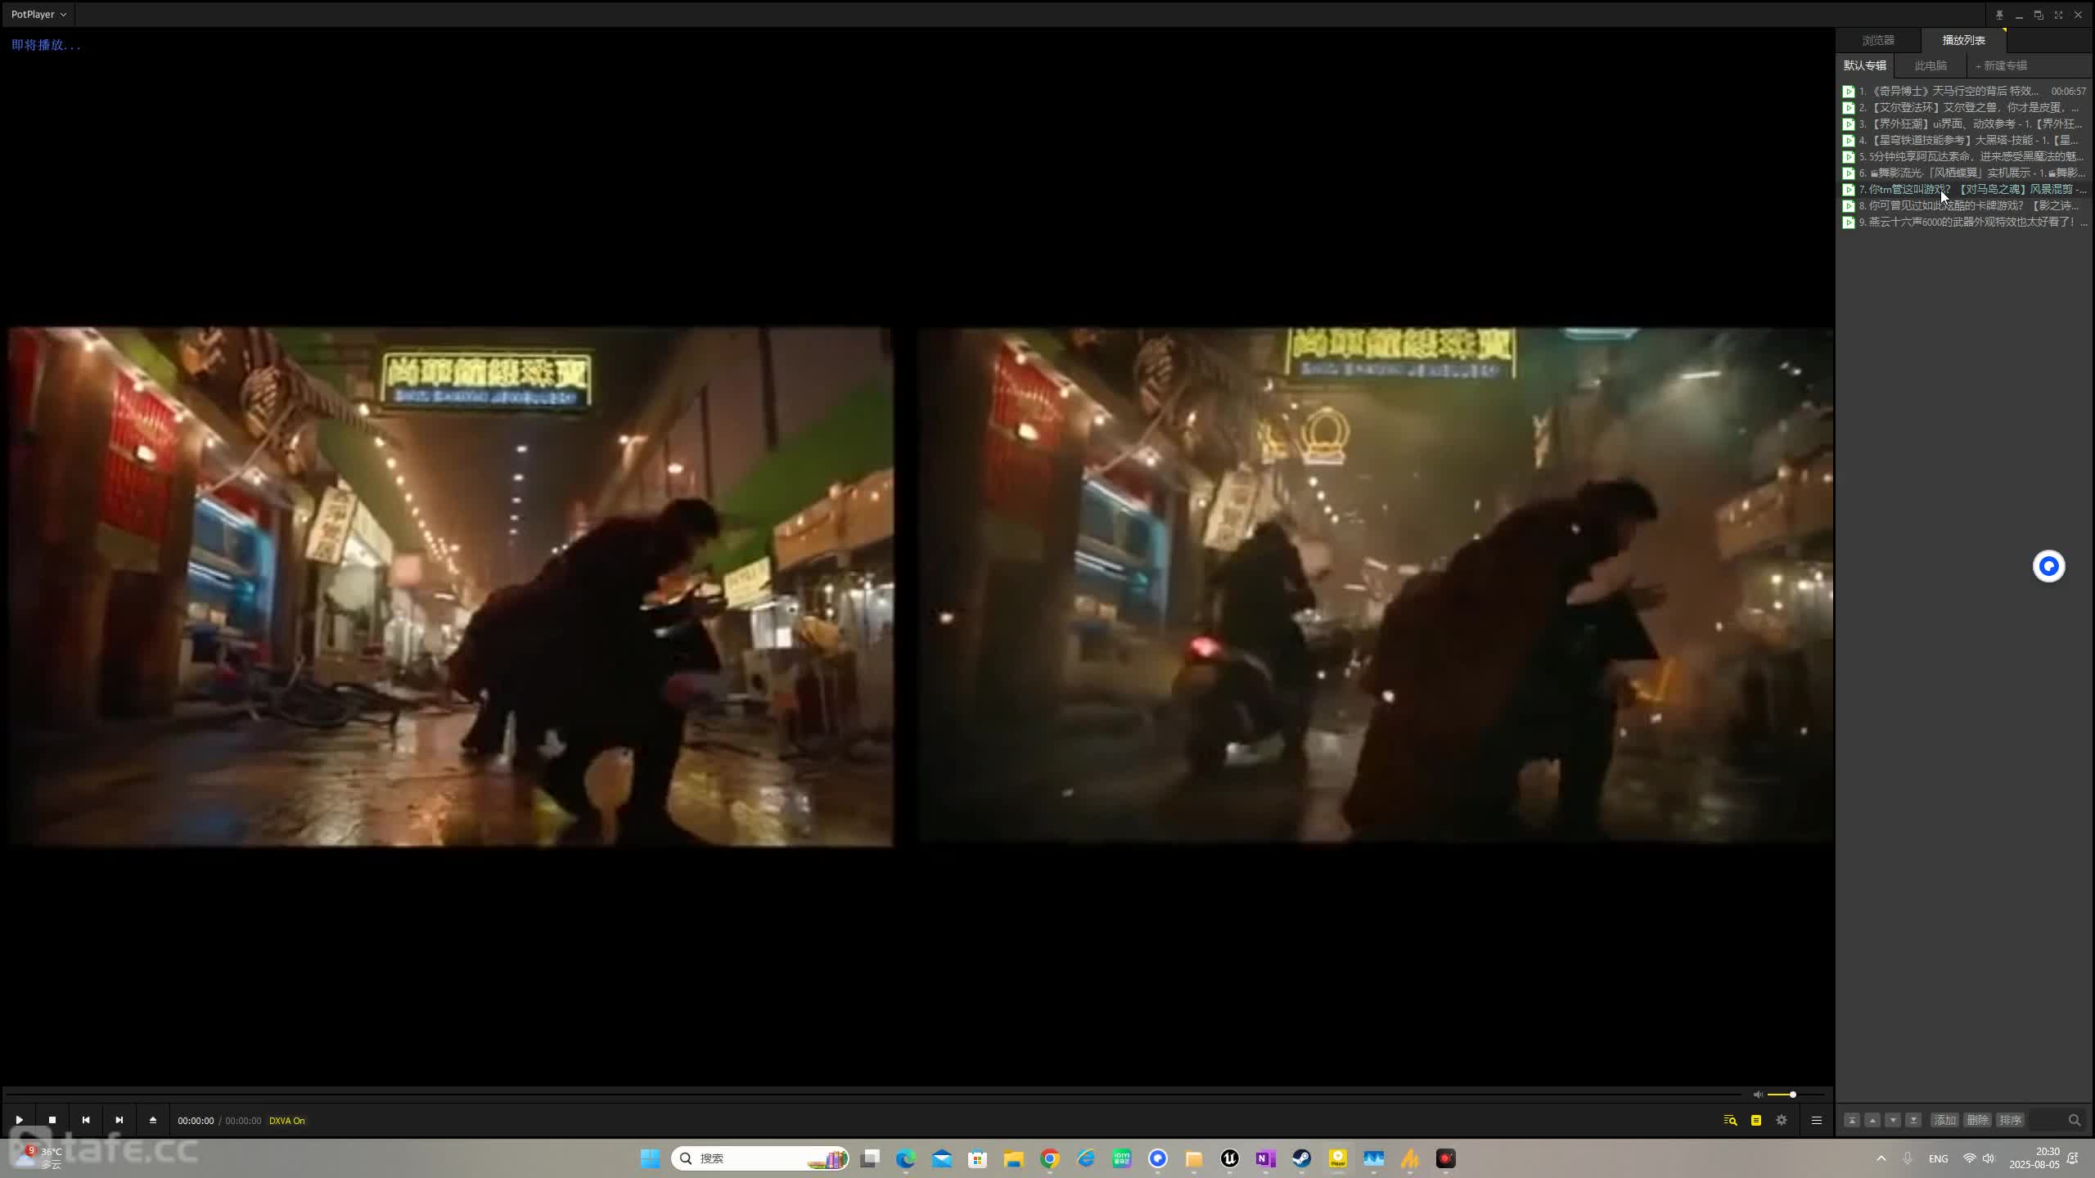Select playlist item 4 【星穹铁道技能参考】
This screenshot has height=1178, width=2095.
[x=1964, y=140]
